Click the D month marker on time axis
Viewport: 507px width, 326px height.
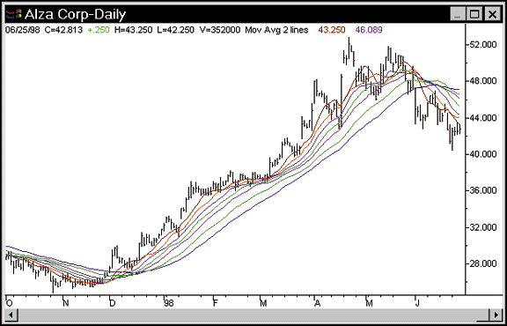(x=113, y=303)
